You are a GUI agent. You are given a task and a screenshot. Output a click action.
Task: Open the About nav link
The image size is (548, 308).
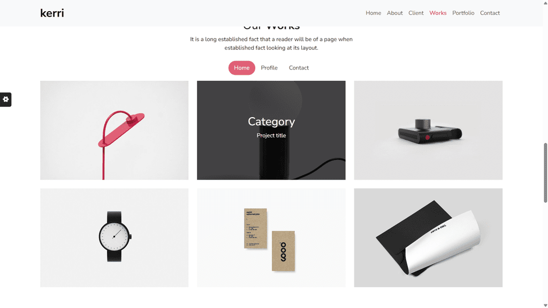394,13
